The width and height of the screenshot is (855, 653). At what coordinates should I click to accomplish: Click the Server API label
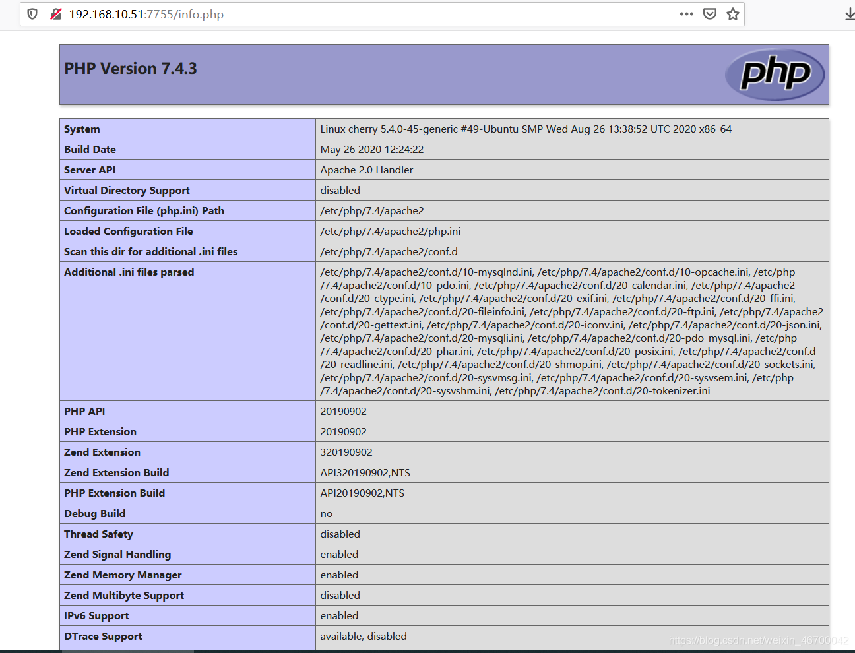pyautogui.click(x=90, y=170)
